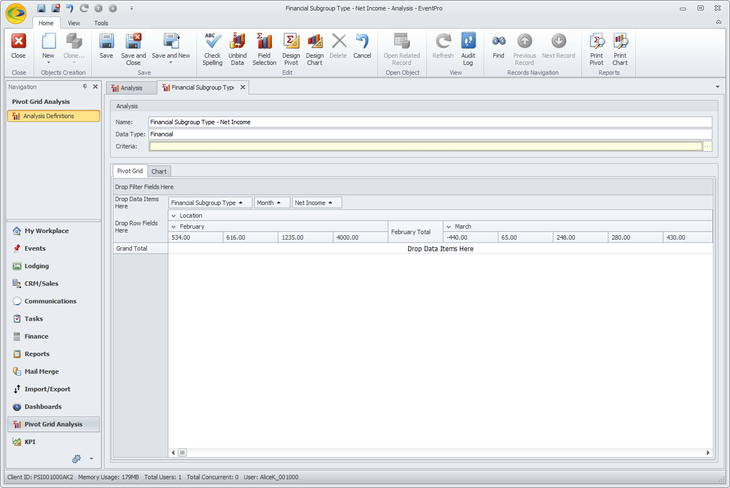Click the EventPro application logo button
This screenshot has height=488, width=730.
pyautogui.click(x=16, y=14)
